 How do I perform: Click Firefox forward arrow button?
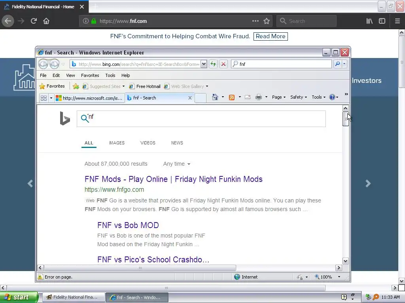click(21, 21)
